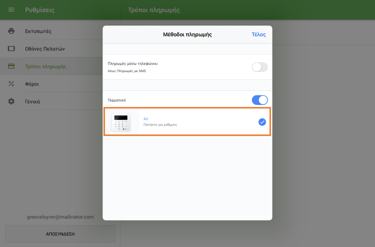Click the printer icon in the sidebar
This screenshot has height=247, width=375.
(11, 31)
